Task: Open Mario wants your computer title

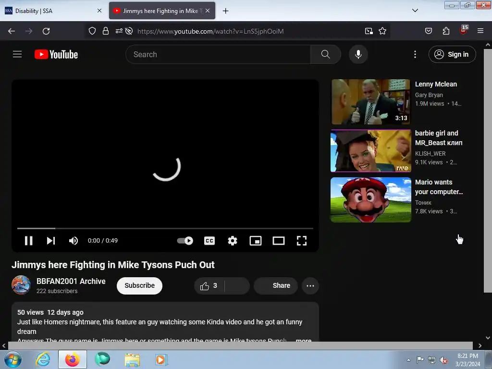Action: coord(439,187)
